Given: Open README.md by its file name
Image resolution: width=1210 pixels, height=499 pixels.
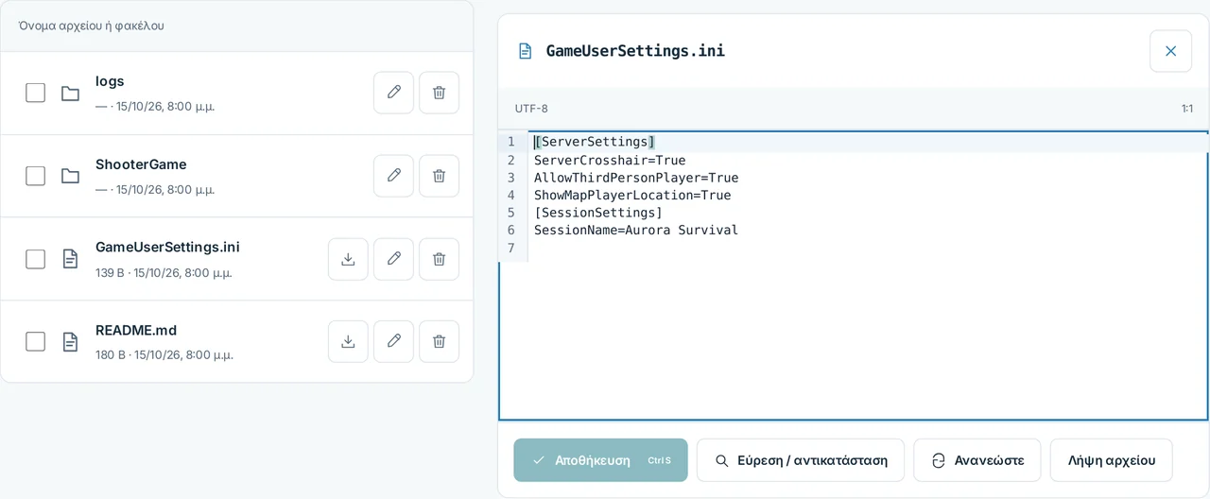Looking at the screenshot, I should tap(136, 330).
